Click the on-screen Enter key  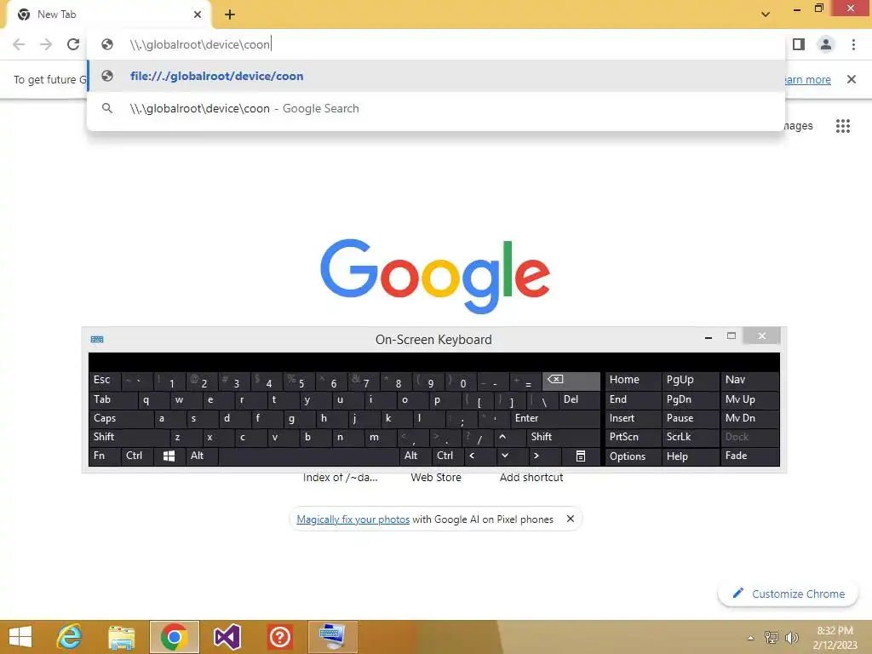click(x=555, y=418)
